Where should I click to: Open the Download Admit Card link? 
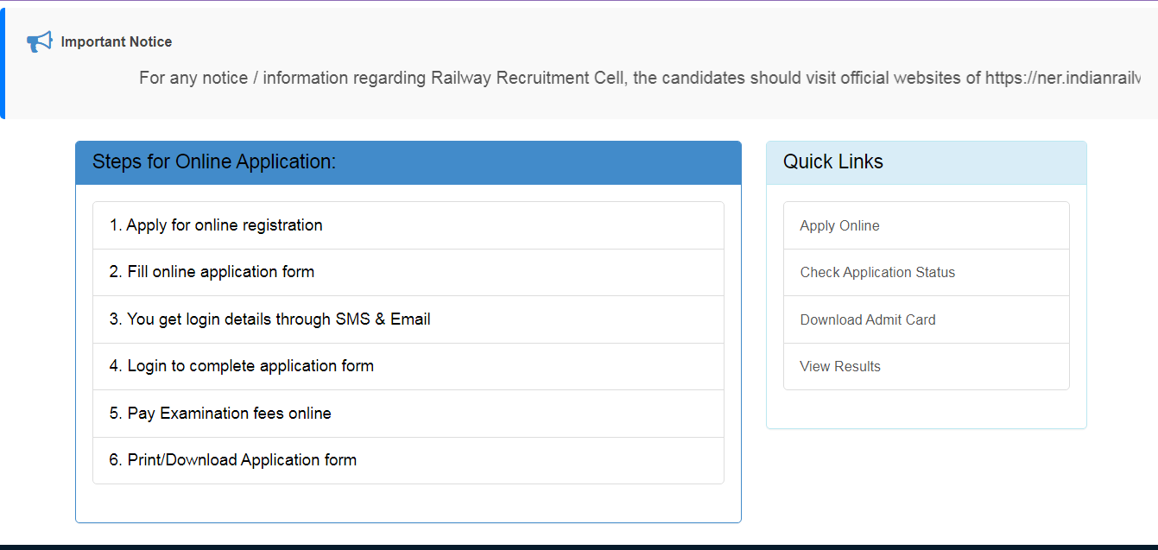(868, 319)
